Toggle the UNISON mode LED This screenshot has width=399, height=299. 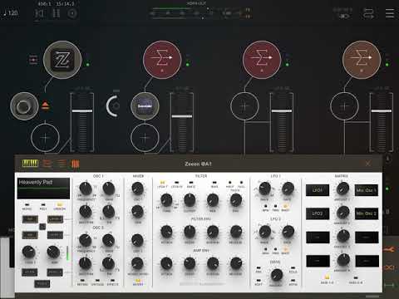coord(60,205)
